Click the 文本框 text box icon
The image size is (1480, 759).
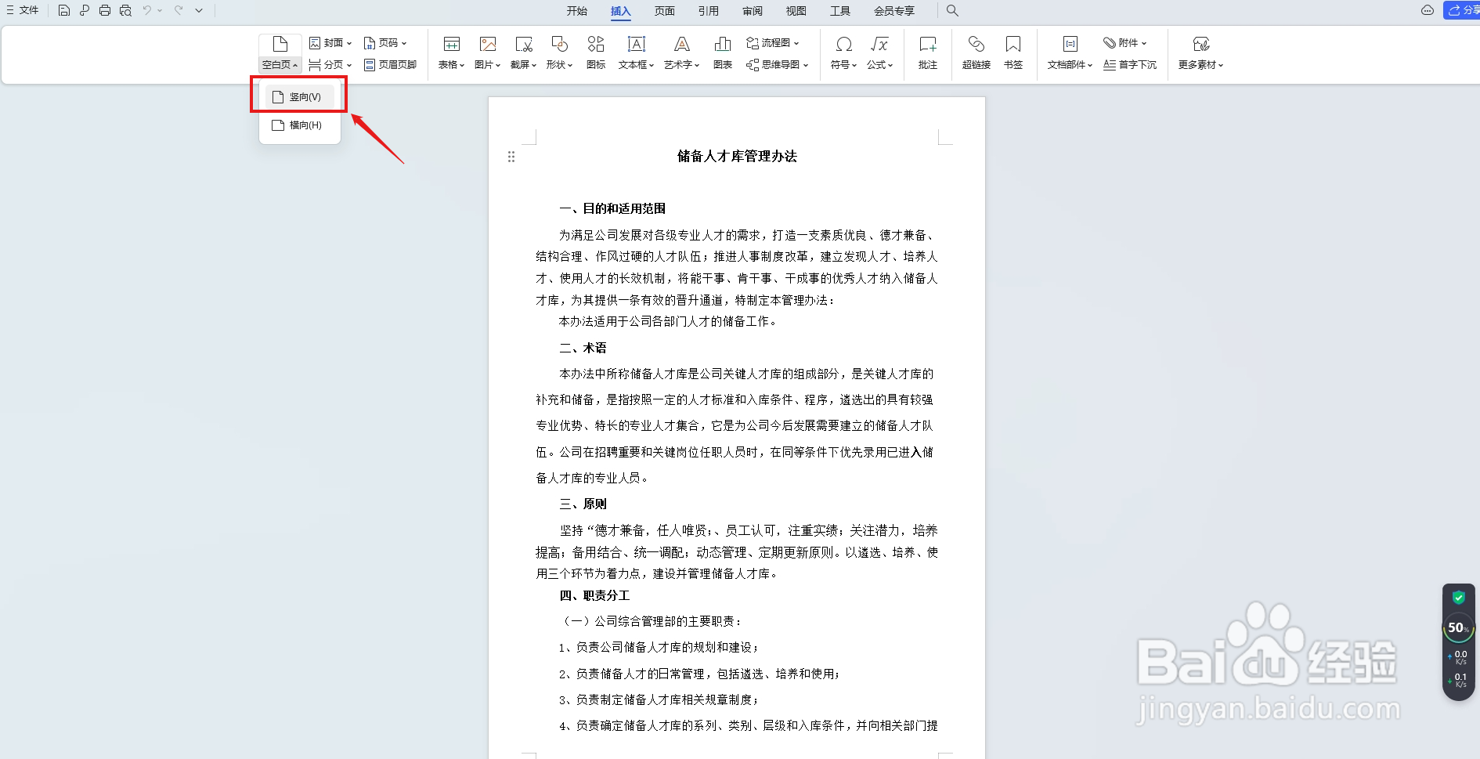pyautogui.click(x=636, y=44)
